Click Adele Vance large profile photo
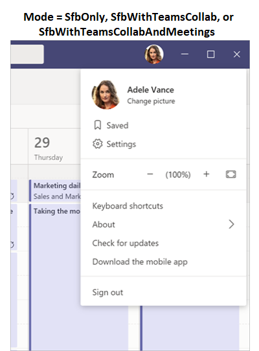259x351 pixels. (106, 95)
